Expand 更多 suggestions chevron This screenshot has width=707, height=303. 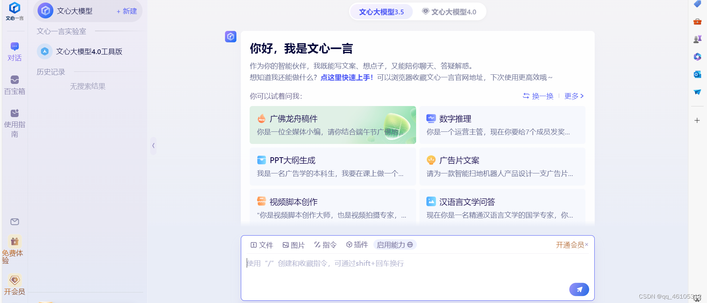click(x=574, y=96)
